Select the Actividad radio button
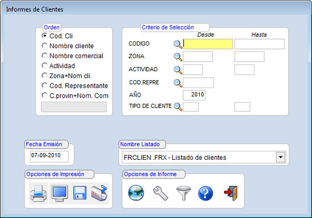 (58, 66)
